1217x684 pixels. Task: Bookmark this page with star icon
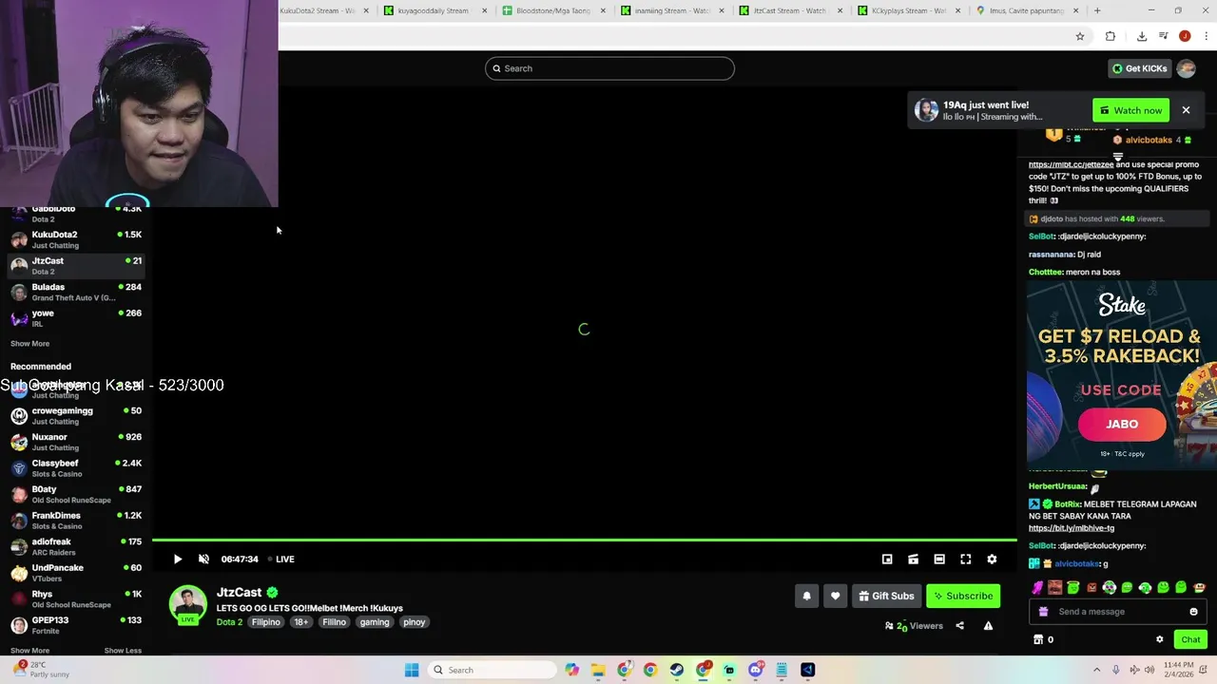pos(1080,36)
